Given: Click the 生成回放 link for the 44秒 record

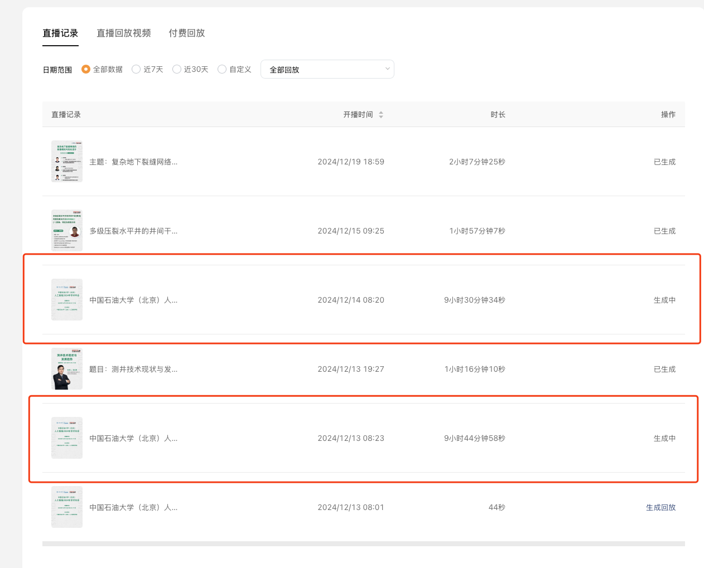Looking at the screenshot, I should click(x=660, y=507).
